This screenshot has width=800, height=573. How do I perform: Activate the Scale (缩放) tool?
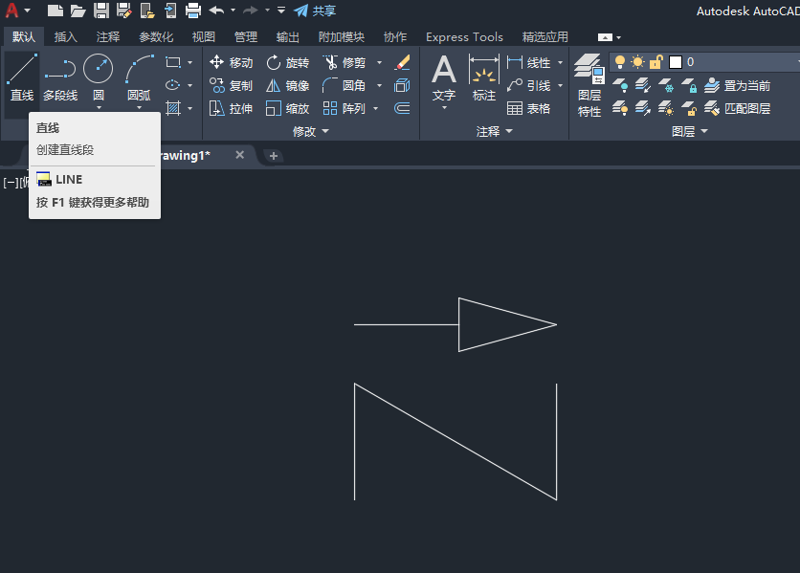(287, 109)
